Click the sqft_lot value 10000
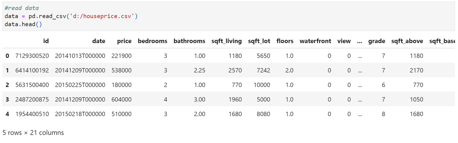The image size is (458, 143). [262, 85]
